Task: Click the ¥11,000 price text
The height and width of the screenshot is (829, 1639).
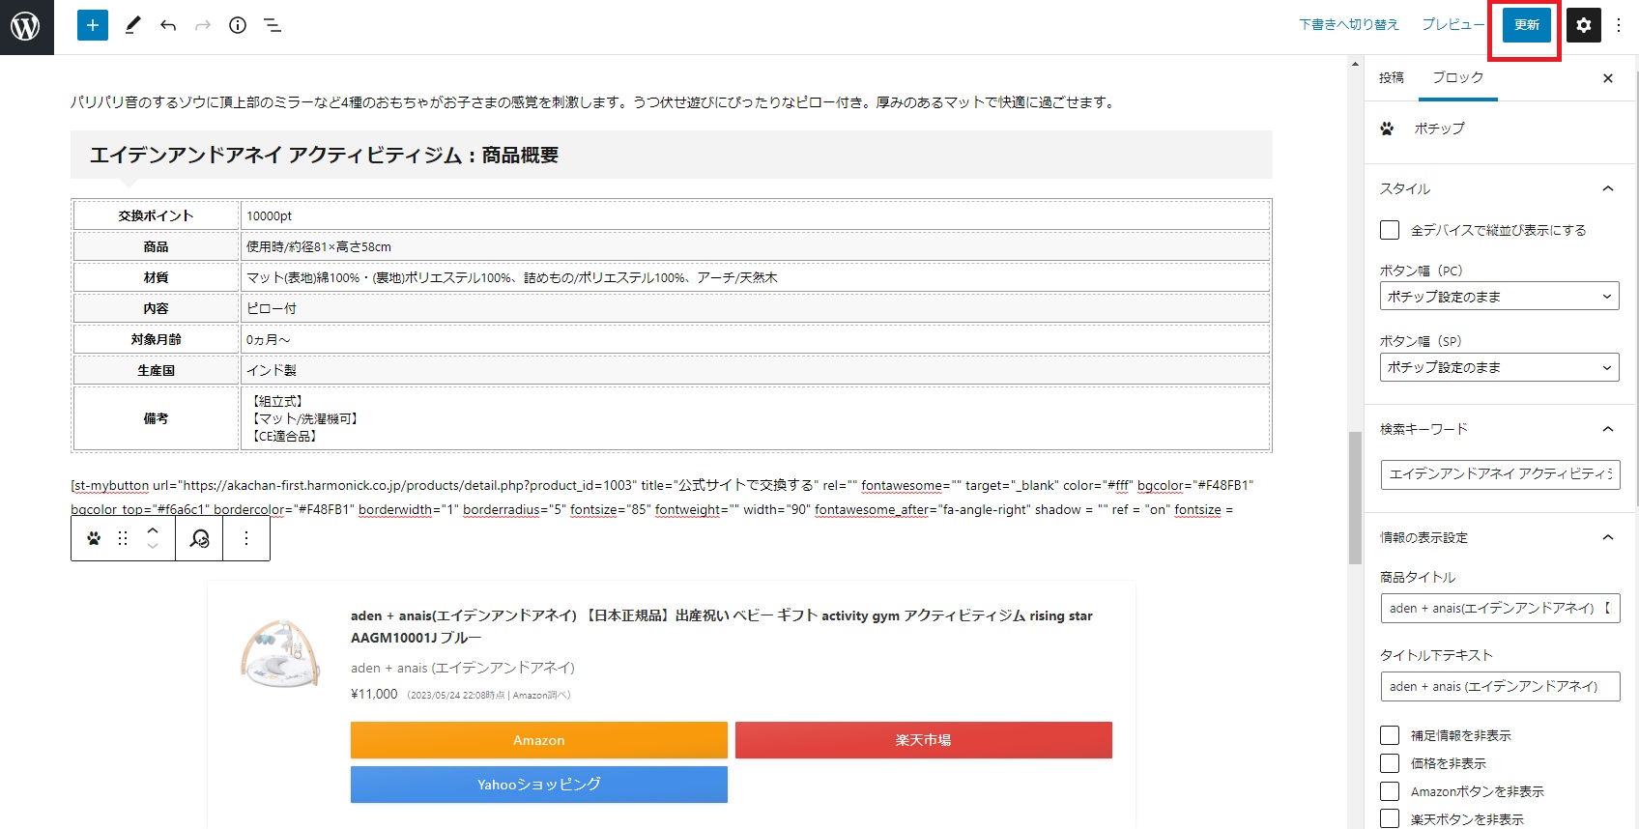Action: (x=374, y=694)
